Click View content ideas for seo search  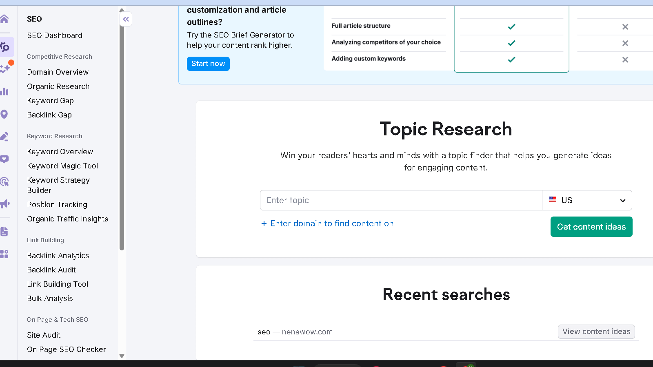[x=596, y=332]
